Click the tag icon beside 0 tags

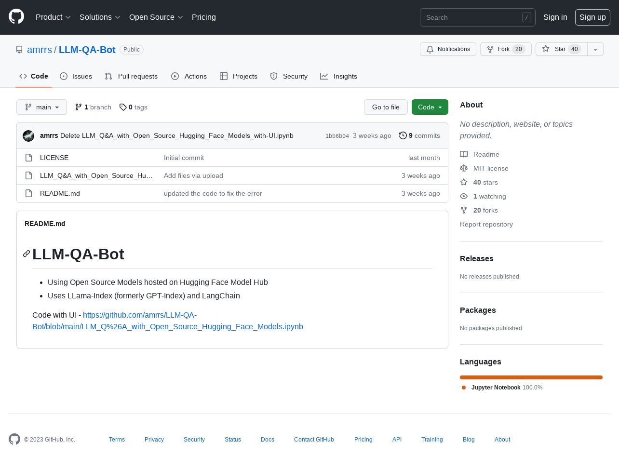click(x=123, y=107)
